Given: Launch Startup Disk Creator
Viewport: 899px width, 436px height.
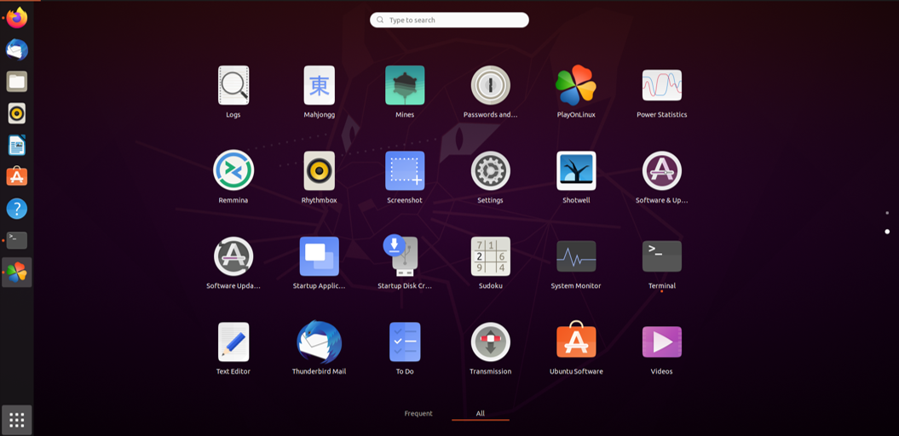Looking at the screenshot, I should pos(405,256).
